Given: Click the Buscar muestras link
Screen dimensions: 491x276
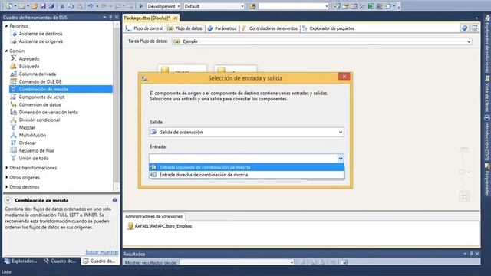Looking at the screenshot, I should pyautogui.click(x=102, y=252).
